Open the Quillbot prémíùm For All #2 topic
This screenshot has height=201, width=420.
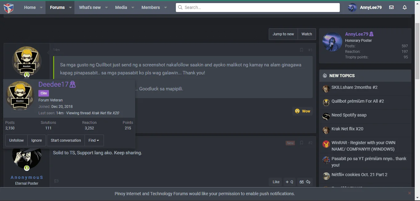point(358,101)
